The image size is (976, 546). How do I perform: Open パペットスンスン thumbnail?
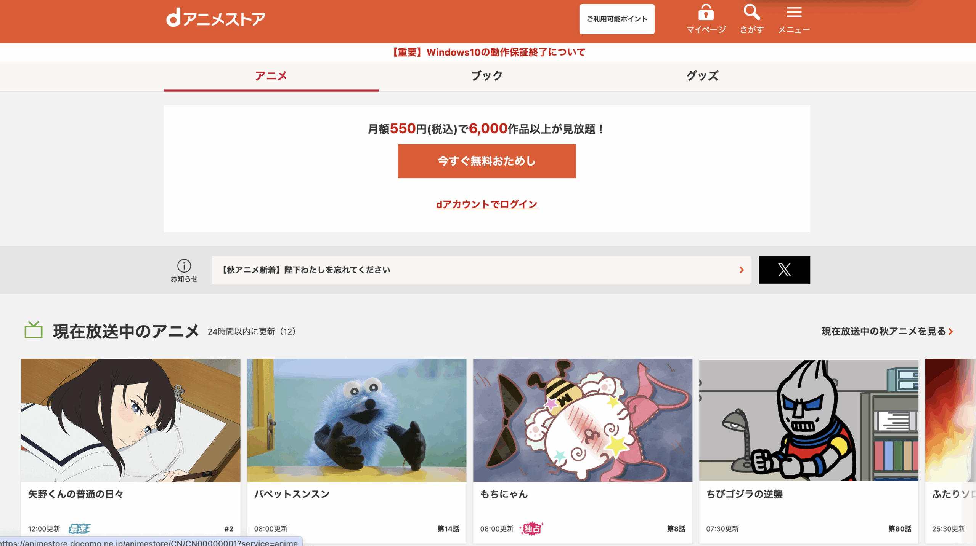click(356, 420)
